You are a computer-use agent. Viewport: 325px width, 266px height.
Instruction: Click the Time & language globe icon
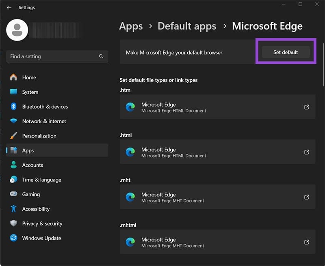click(x=13, y=179)
